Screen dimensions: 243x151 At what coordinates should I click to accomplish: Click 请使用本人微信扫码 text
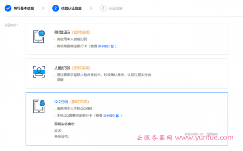[72, 39]
